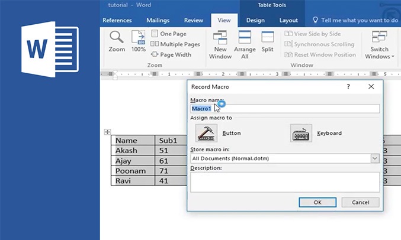401x240 pixels.
Task: Assign macro to Keyboard icon
Action: tap(301, 133)
